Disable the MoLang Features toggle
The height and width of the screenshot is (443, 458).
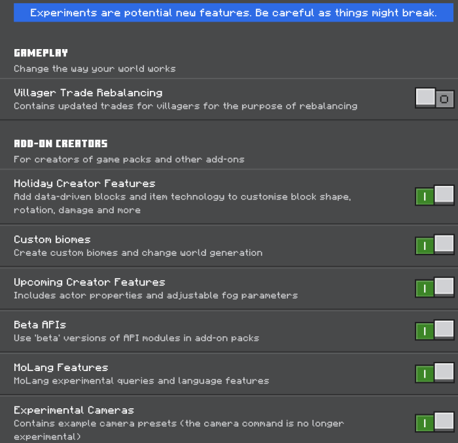(x=434, y=374)
